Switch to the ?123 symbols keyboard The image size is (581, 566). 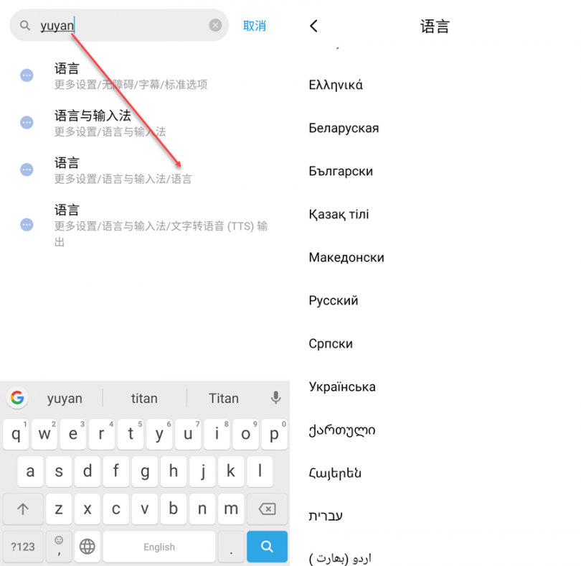coord(23,547)
